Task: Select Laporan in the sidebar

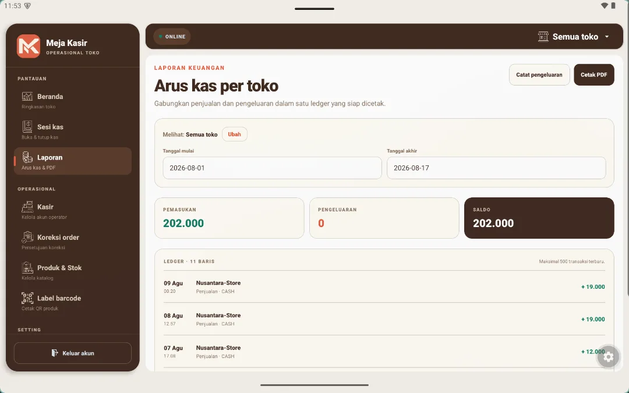Action: (73, 161)
